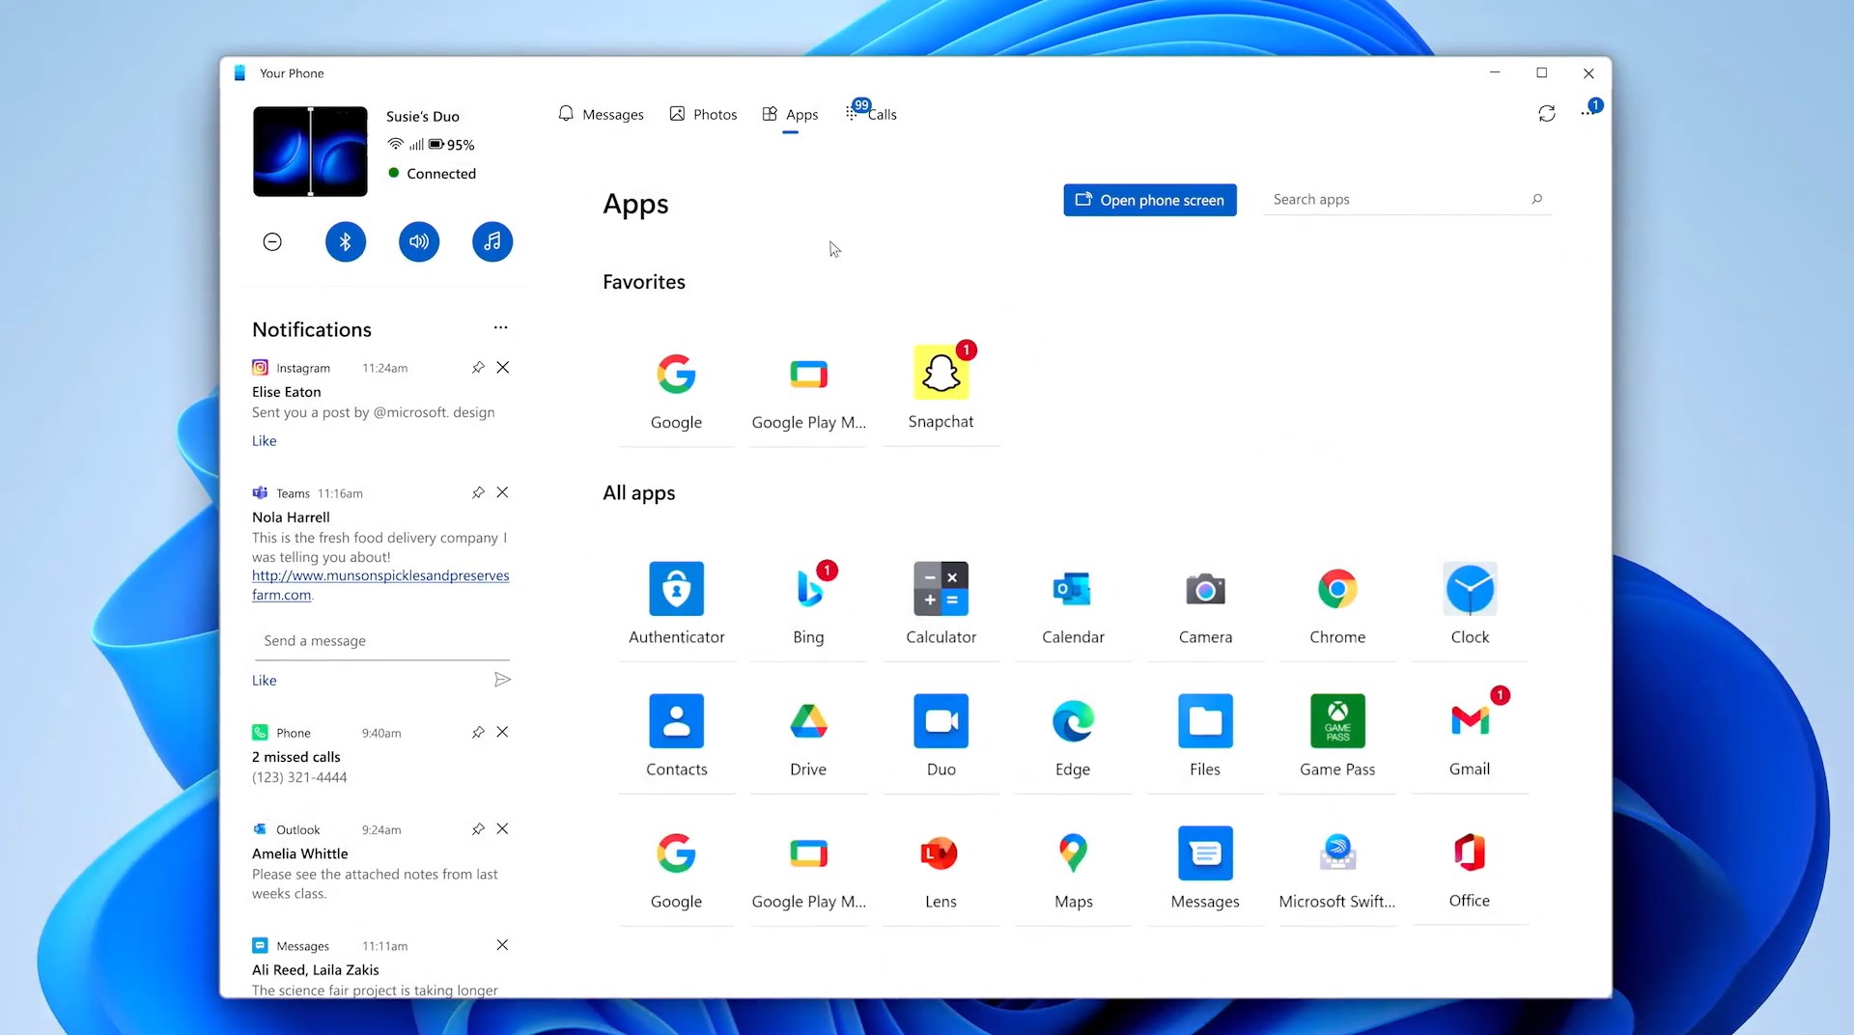The width and height of the screenshot is (1854, 1035).
Task: Dismiss the Teams notification
Action: pyautogui.click(x=502, y=492)
